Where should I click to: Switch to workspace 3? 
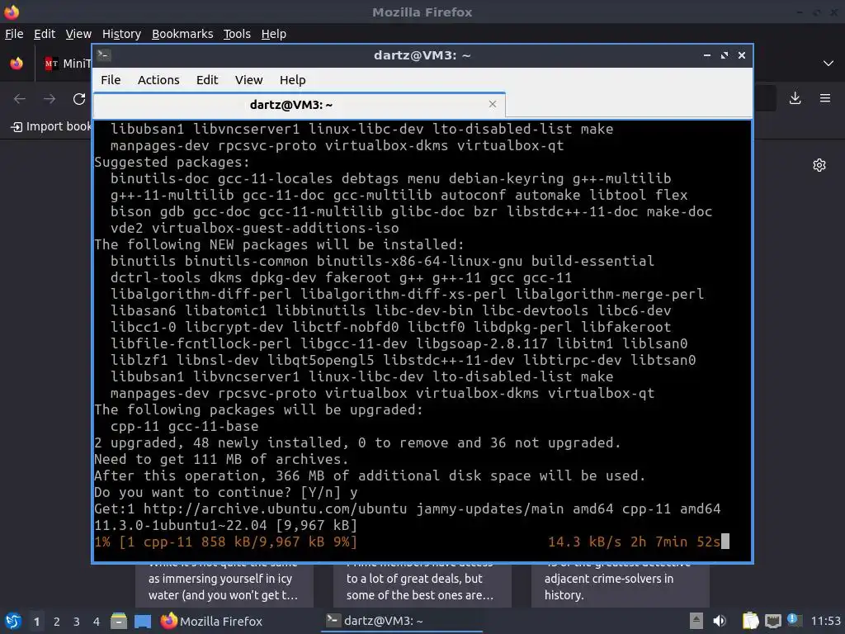click(x=77, y=622)
